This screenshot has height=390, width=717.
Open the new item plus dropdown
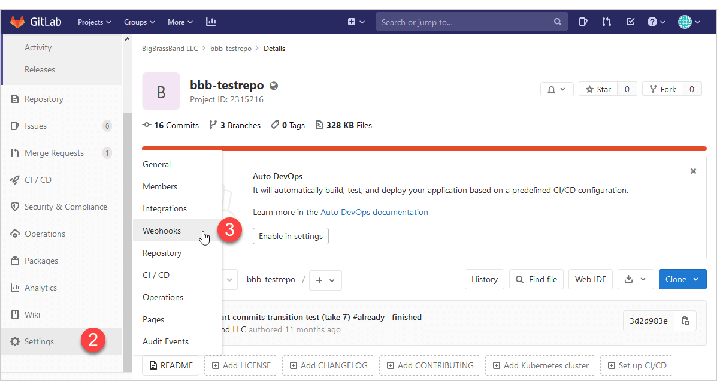(356, 22)
